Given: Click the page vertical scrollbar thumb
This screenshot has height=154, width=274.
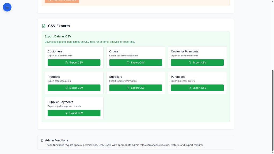Looking at the screenshot, I should (272, 110).
